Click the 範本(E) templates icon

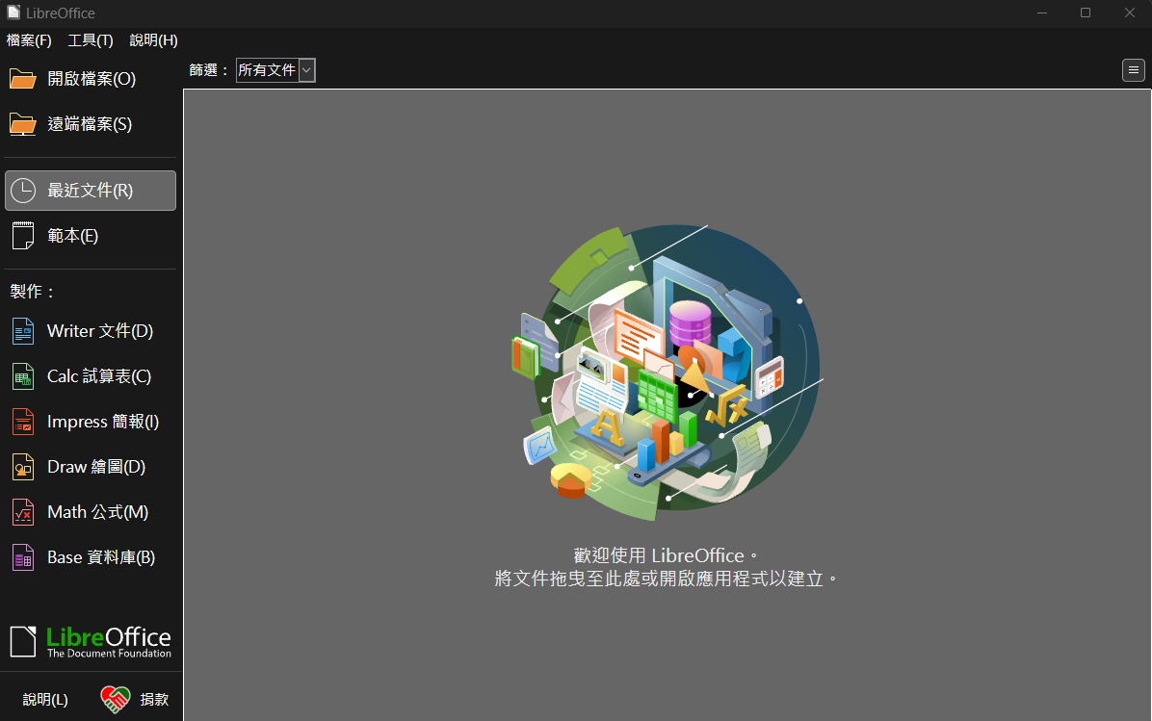click(23, 236)
